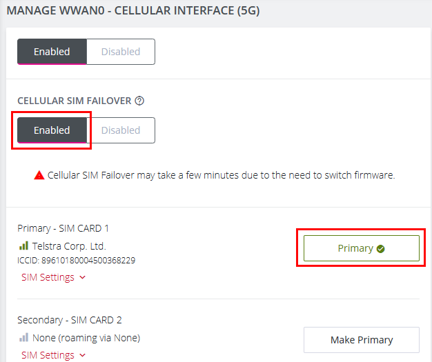Click the green checkmark icon on Primary

click(x=381, y=248)
